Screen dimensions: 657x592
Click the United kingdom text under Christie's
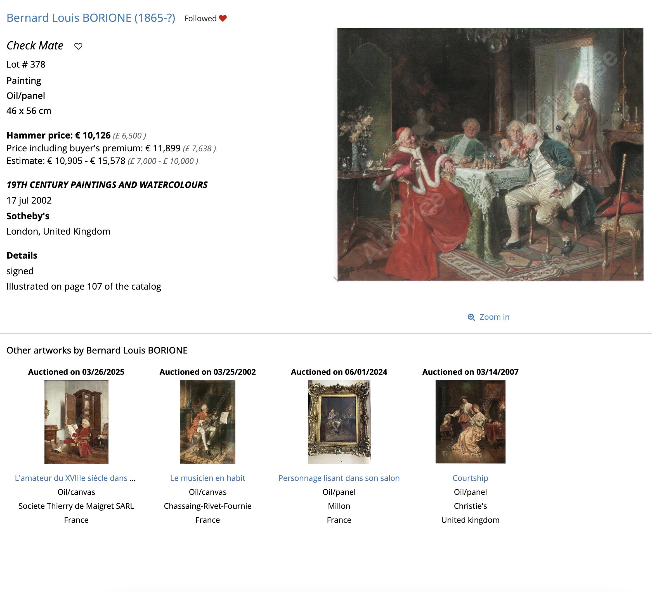(471, 520)
